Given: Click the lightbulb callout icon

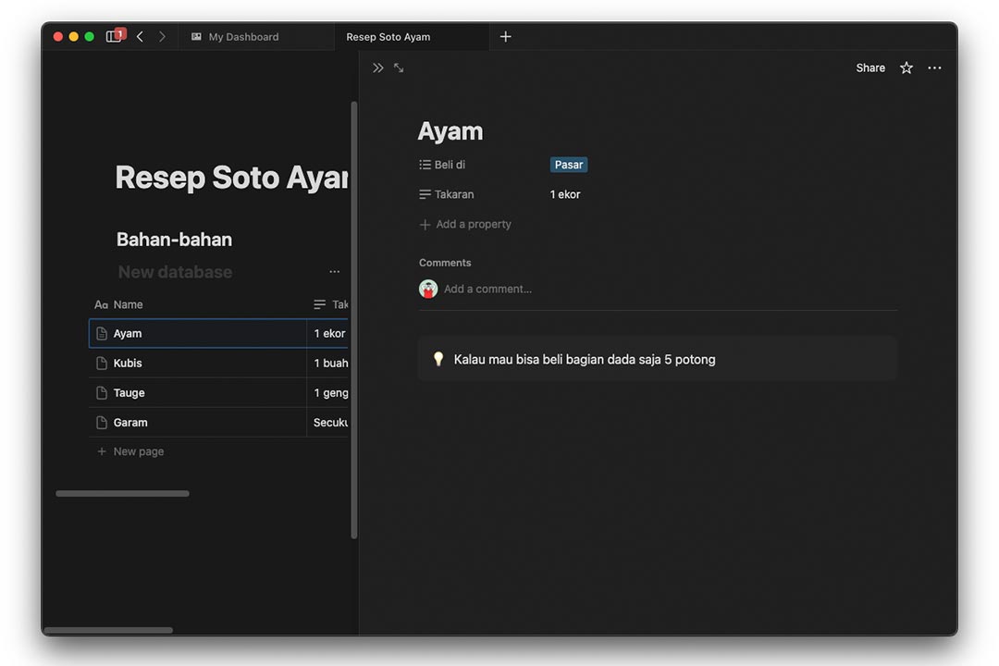Looking at the screenshot, I should (438, 359).
